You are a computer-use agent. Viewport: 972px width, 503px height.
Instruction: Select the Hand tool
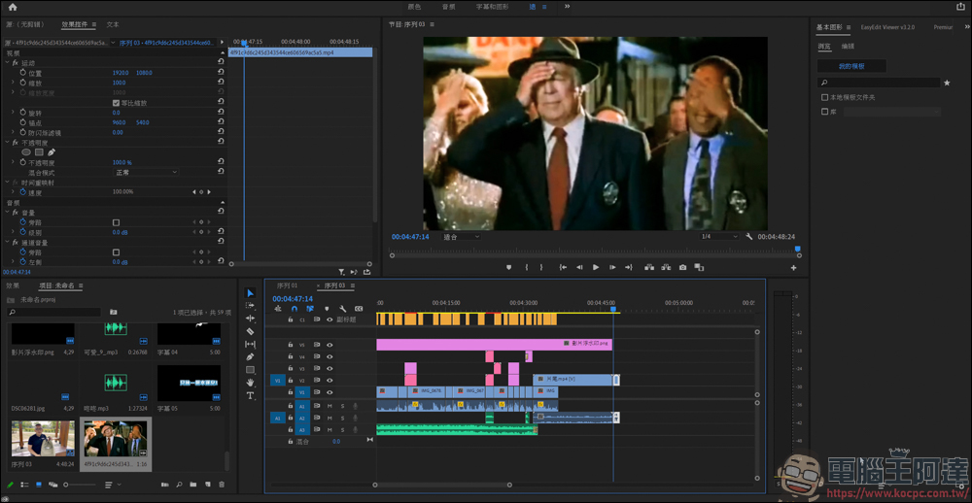coord(250,383)
